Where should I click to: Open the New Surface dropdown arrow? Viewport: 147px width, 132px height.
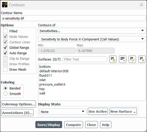coord(134,112)
